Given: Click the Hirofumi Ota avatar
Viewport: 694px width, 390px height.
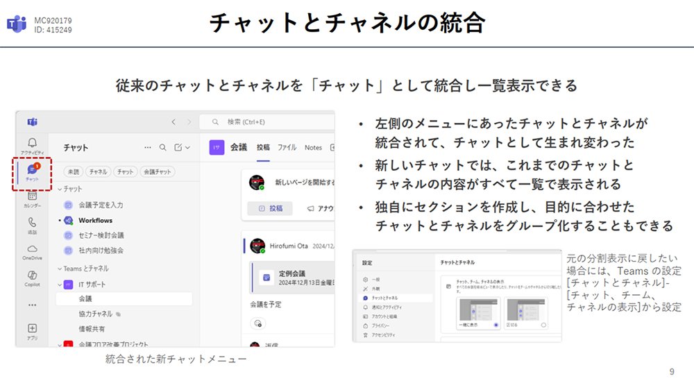Looking at the screenshot, I should point(257,246).
